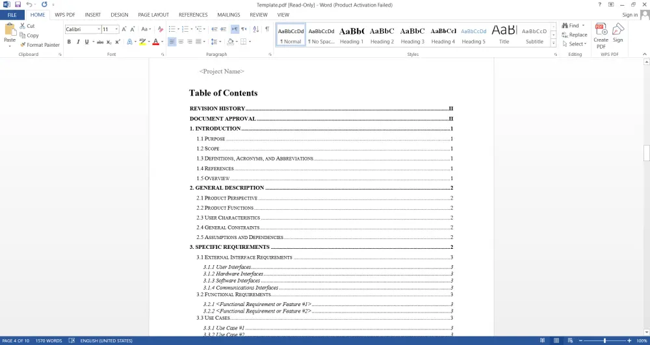Decrease font size with Shrink Font icon
The width and height of the screenshot is (650, 345).
[x=133, y=29]
